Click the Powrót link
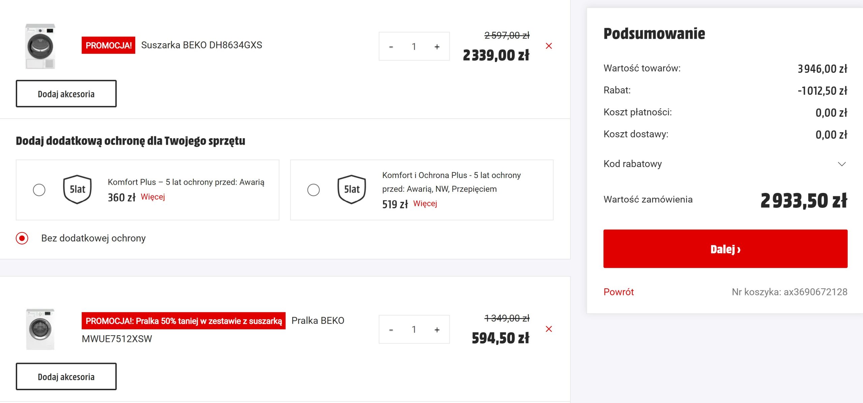863x403 pixels. pyautogui.click(x=618, y=291)
